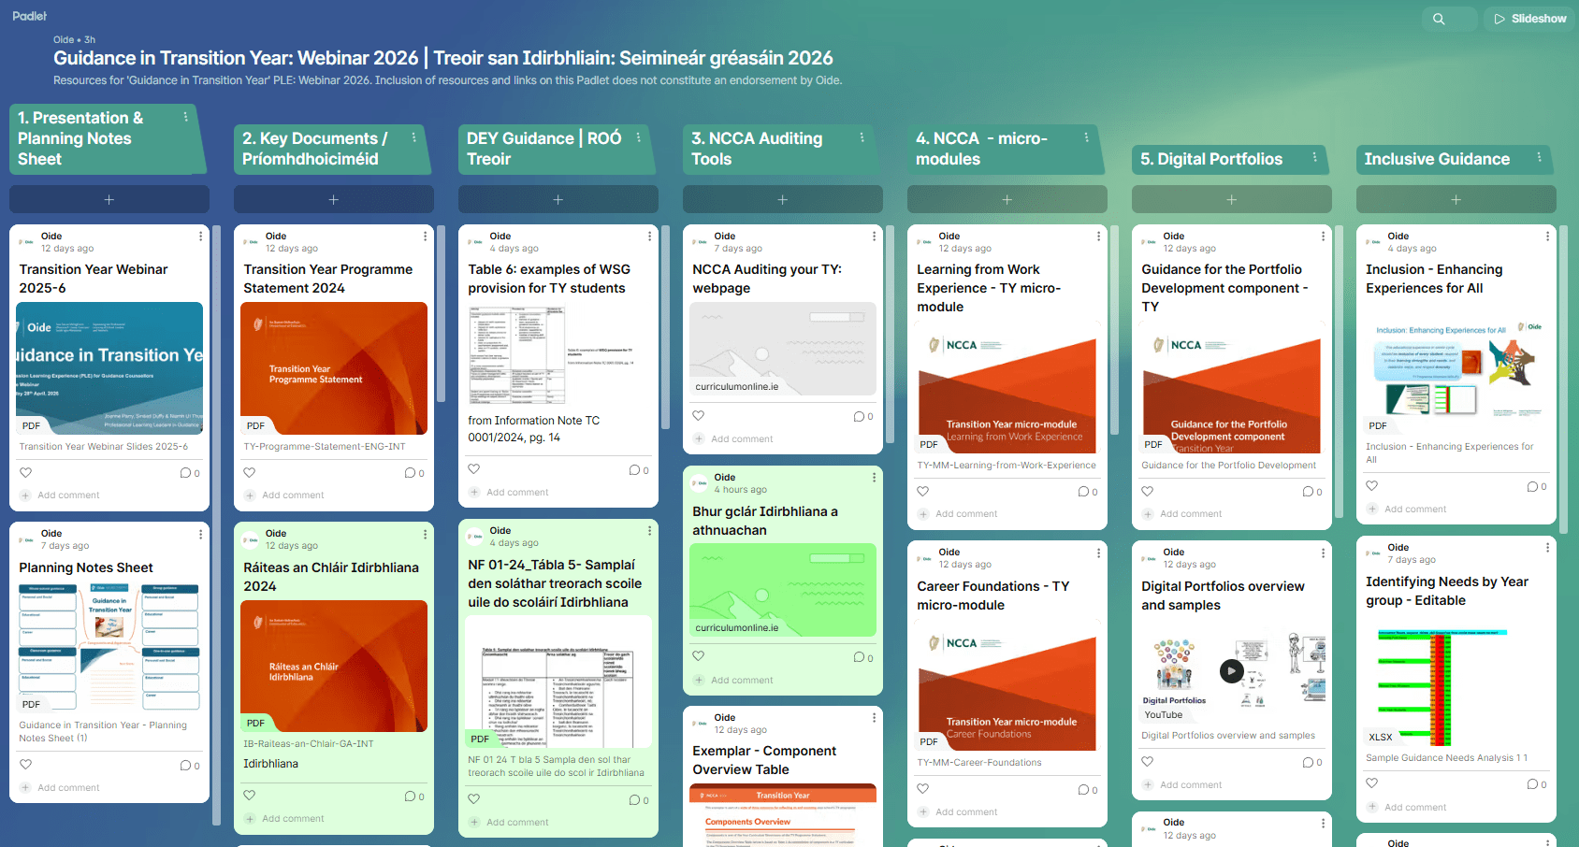Screen dimensions: 1579x847
Task: Open Ráiteas an Chláir Idirbhliana PDF thumbnail
Action: pos(334,667)
